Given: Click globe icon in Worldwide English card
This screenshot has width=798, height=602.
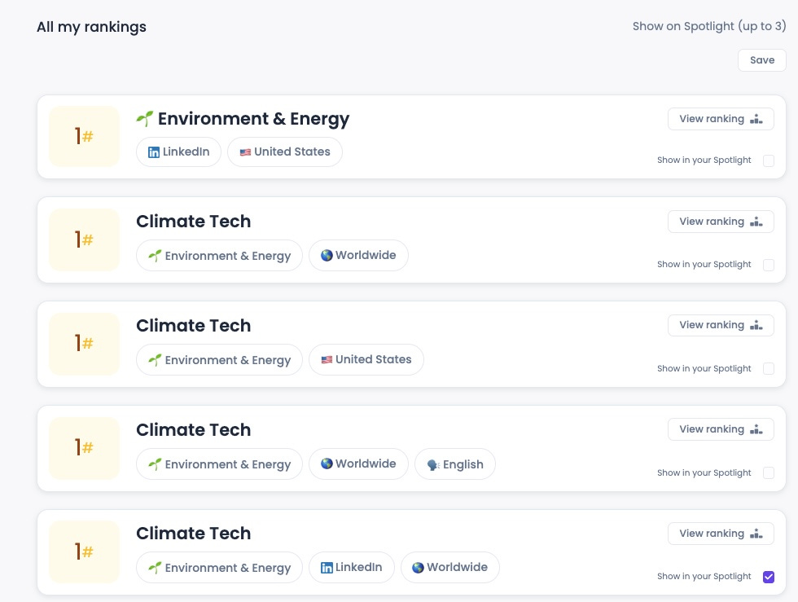Looking at the screenshot, I should tap(327, 464).
